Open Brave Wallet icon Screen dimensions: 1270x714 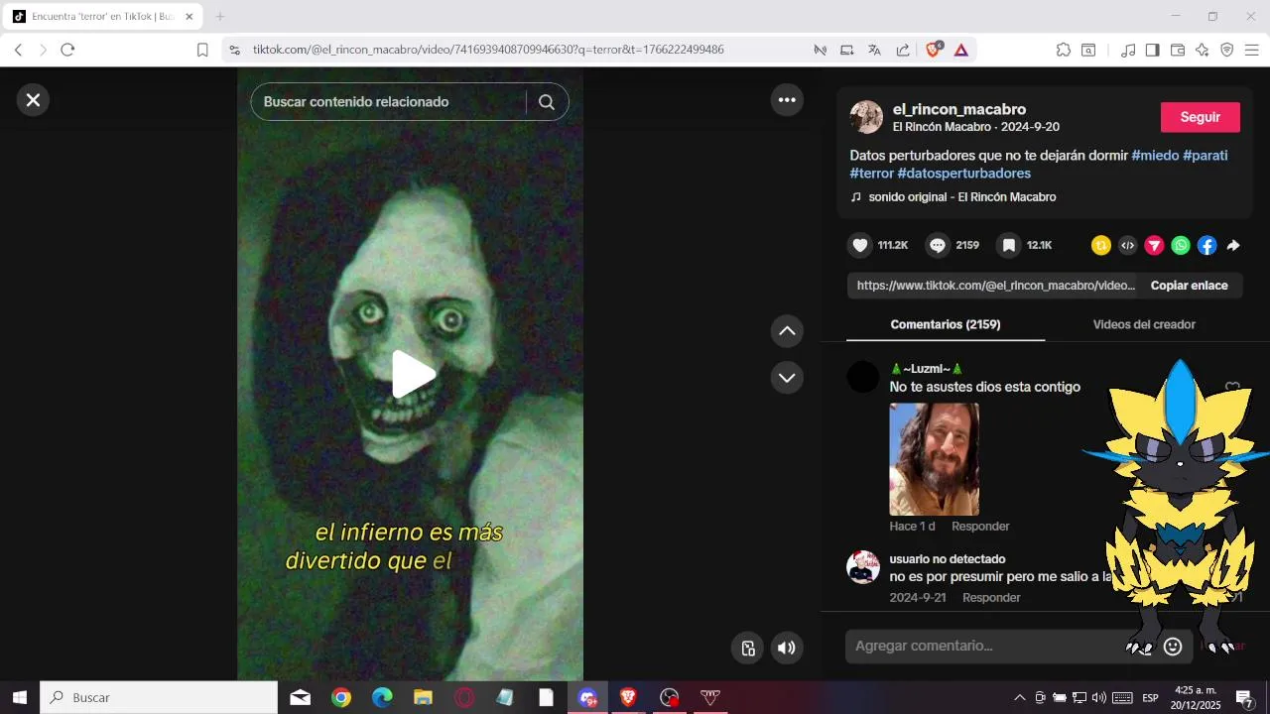coord(1178,50)
